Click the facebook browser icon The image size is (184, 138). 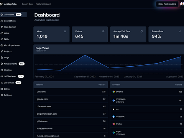(113, 117)
